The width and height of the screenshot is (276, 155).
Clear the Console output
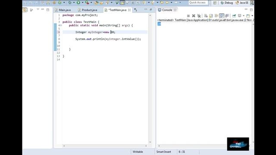(x=206, y=16)
